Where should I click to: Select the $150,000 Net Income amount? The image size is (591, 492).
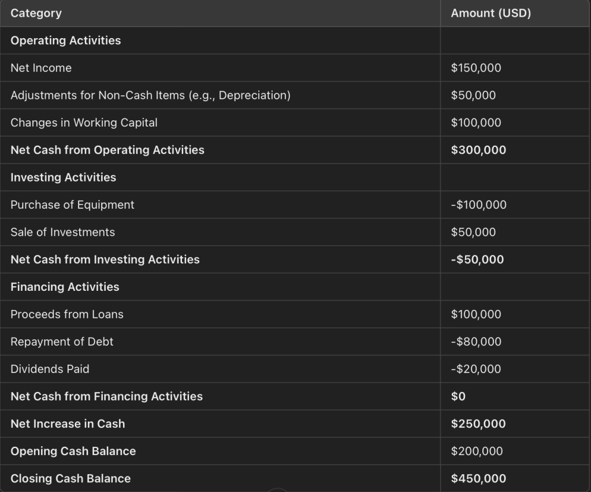[x=475, y=68]
